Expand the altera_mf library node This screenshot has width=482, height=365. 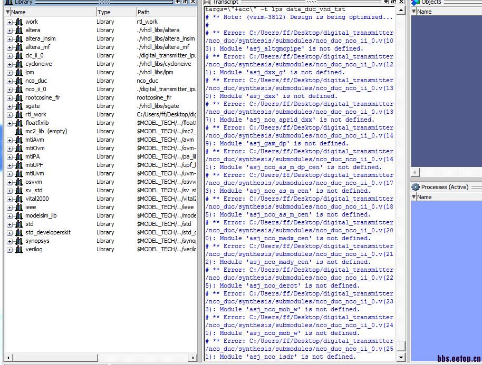tap(10, 47)
